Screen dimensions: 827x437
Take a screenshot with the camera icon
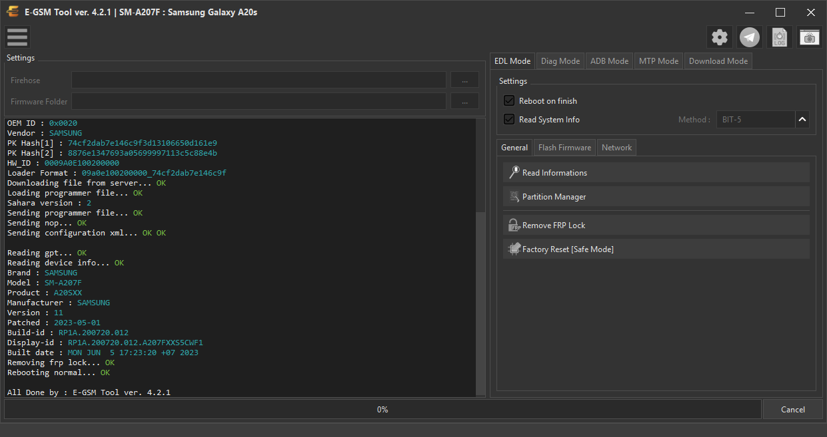(810, 37)
